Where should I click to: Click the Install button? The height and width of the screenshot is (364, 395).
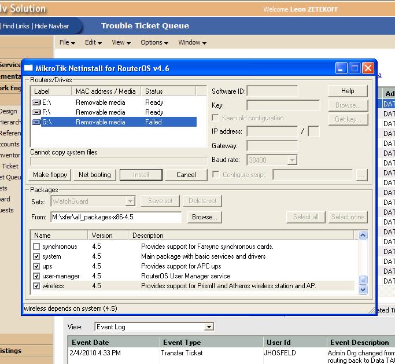pyautogui.click(x=141, y=175)
